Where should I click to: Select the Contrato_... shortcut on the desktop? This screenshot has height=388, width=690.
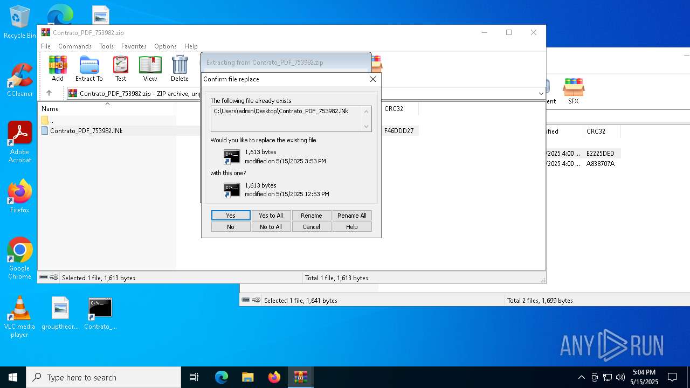click(100, 313)
